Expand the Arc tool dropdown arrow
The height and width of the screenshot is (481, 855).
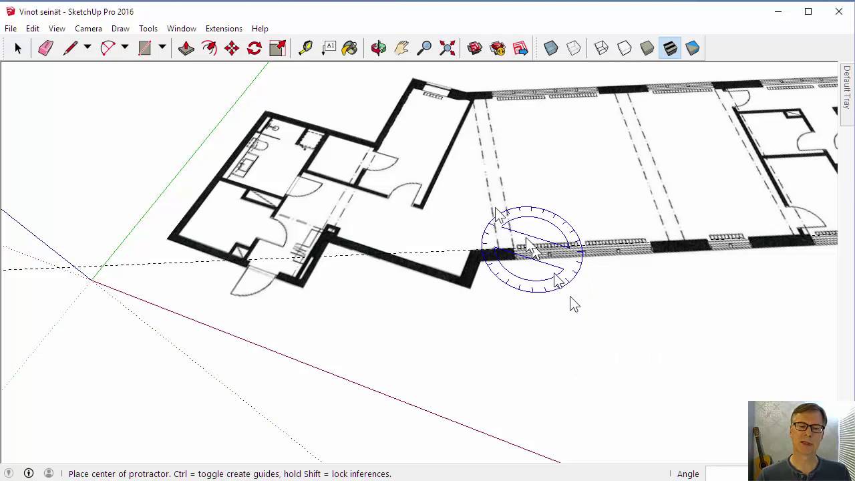(x=124, y=48)
